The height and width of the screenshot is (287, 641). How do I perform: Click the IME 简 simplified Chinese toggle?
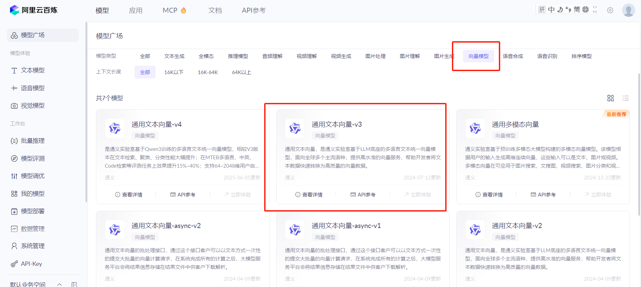click(577, 10)
